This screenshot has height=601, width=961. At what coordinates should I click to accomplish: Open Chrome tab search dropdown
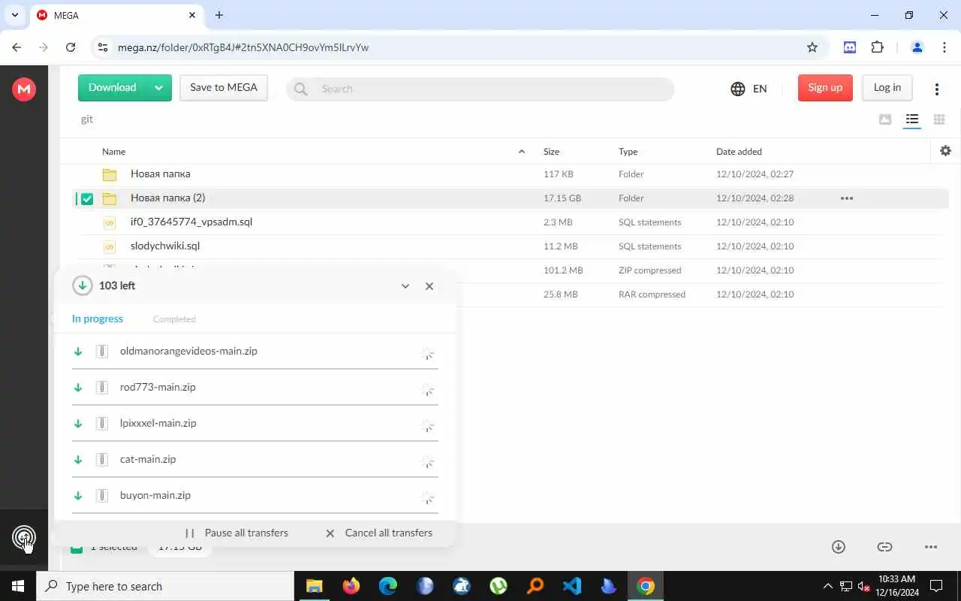(x=14, y=15)
